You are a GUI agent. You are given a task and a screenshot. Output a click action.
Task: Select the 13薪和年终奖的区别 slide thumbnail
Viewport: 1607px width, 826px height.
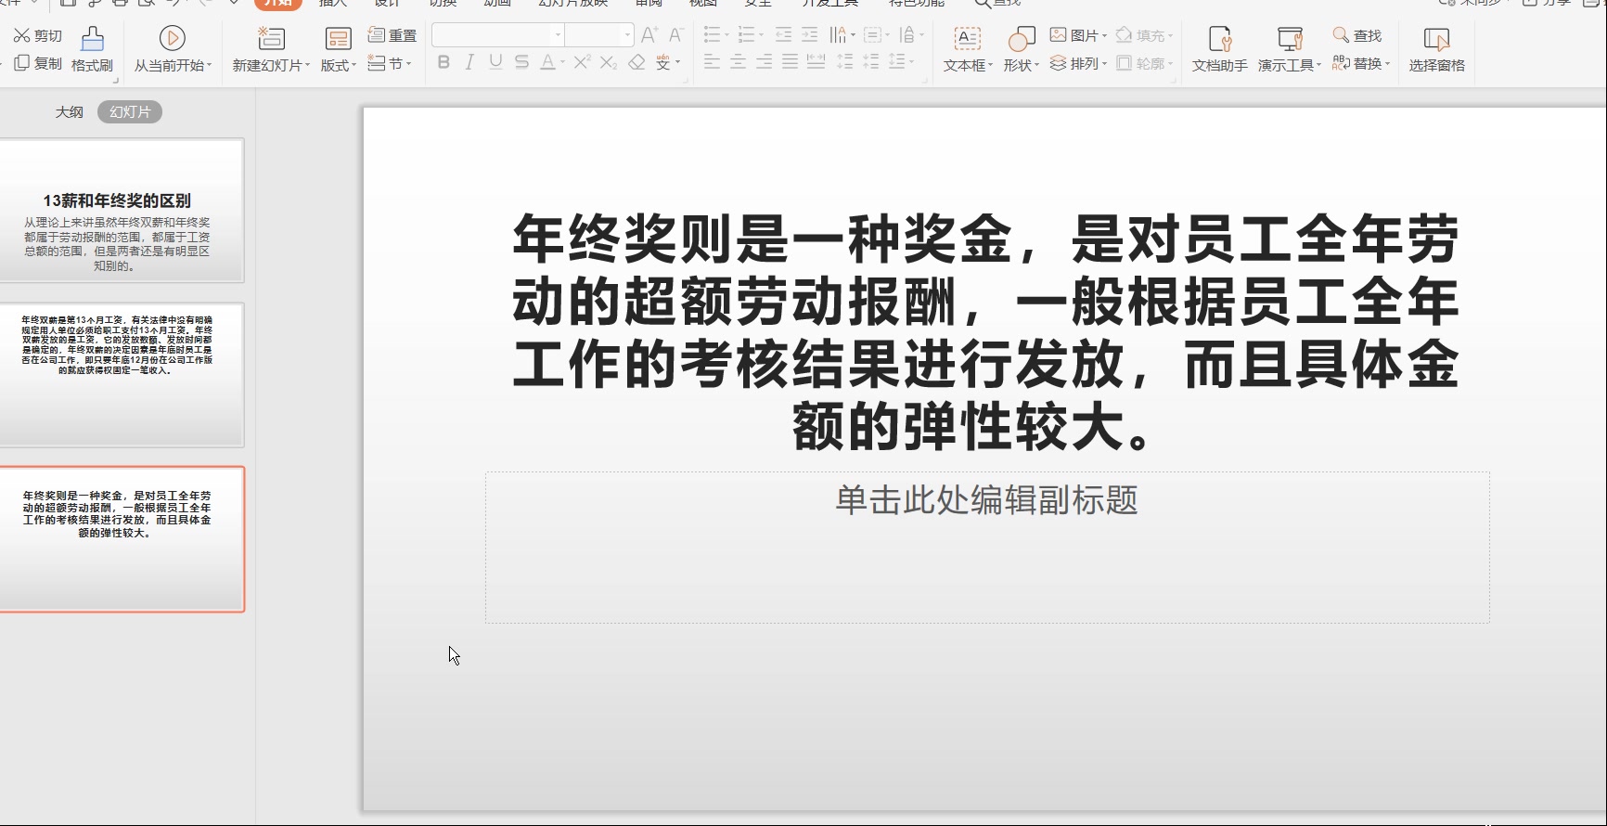point(121,211)
